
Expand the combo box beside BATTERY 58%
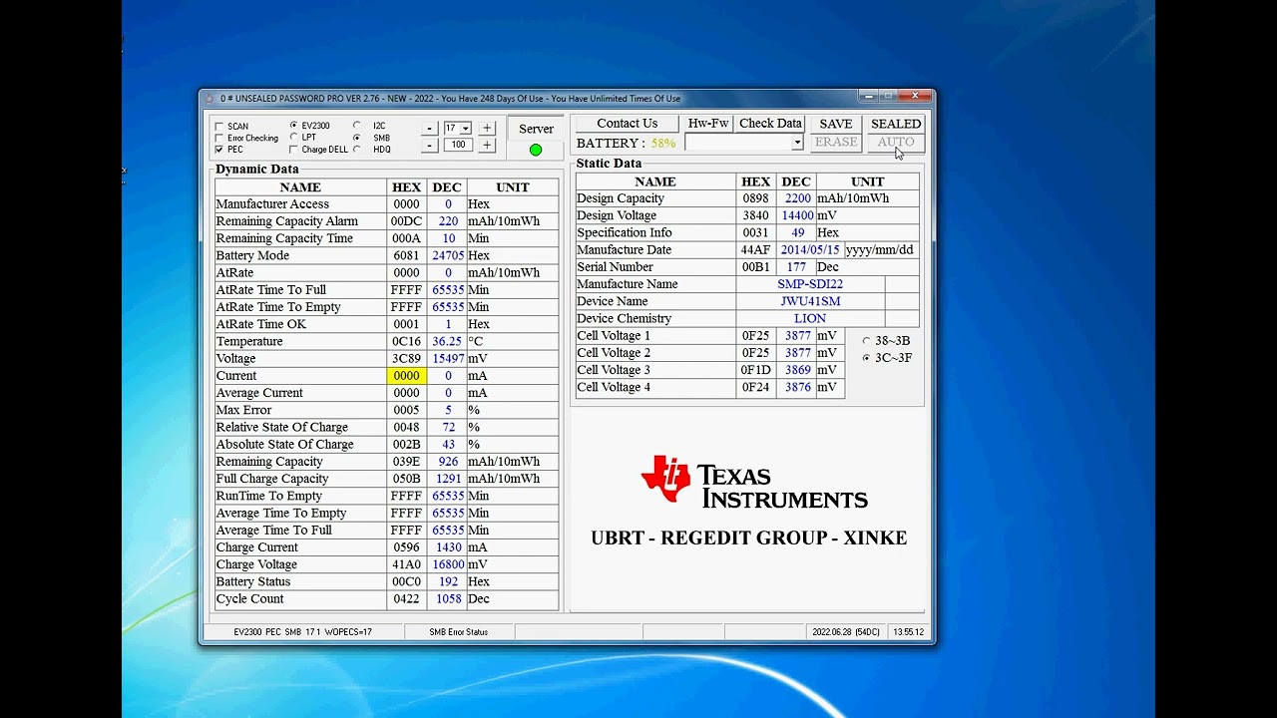point(797,143)
